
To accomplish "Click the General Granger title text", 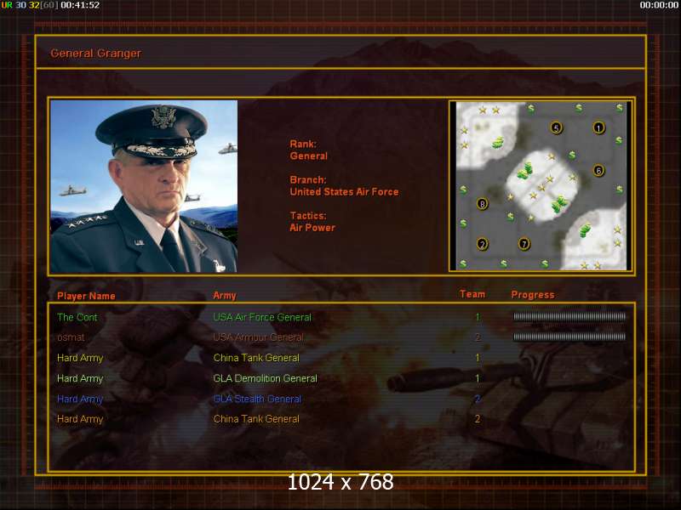I will (95, 54).
